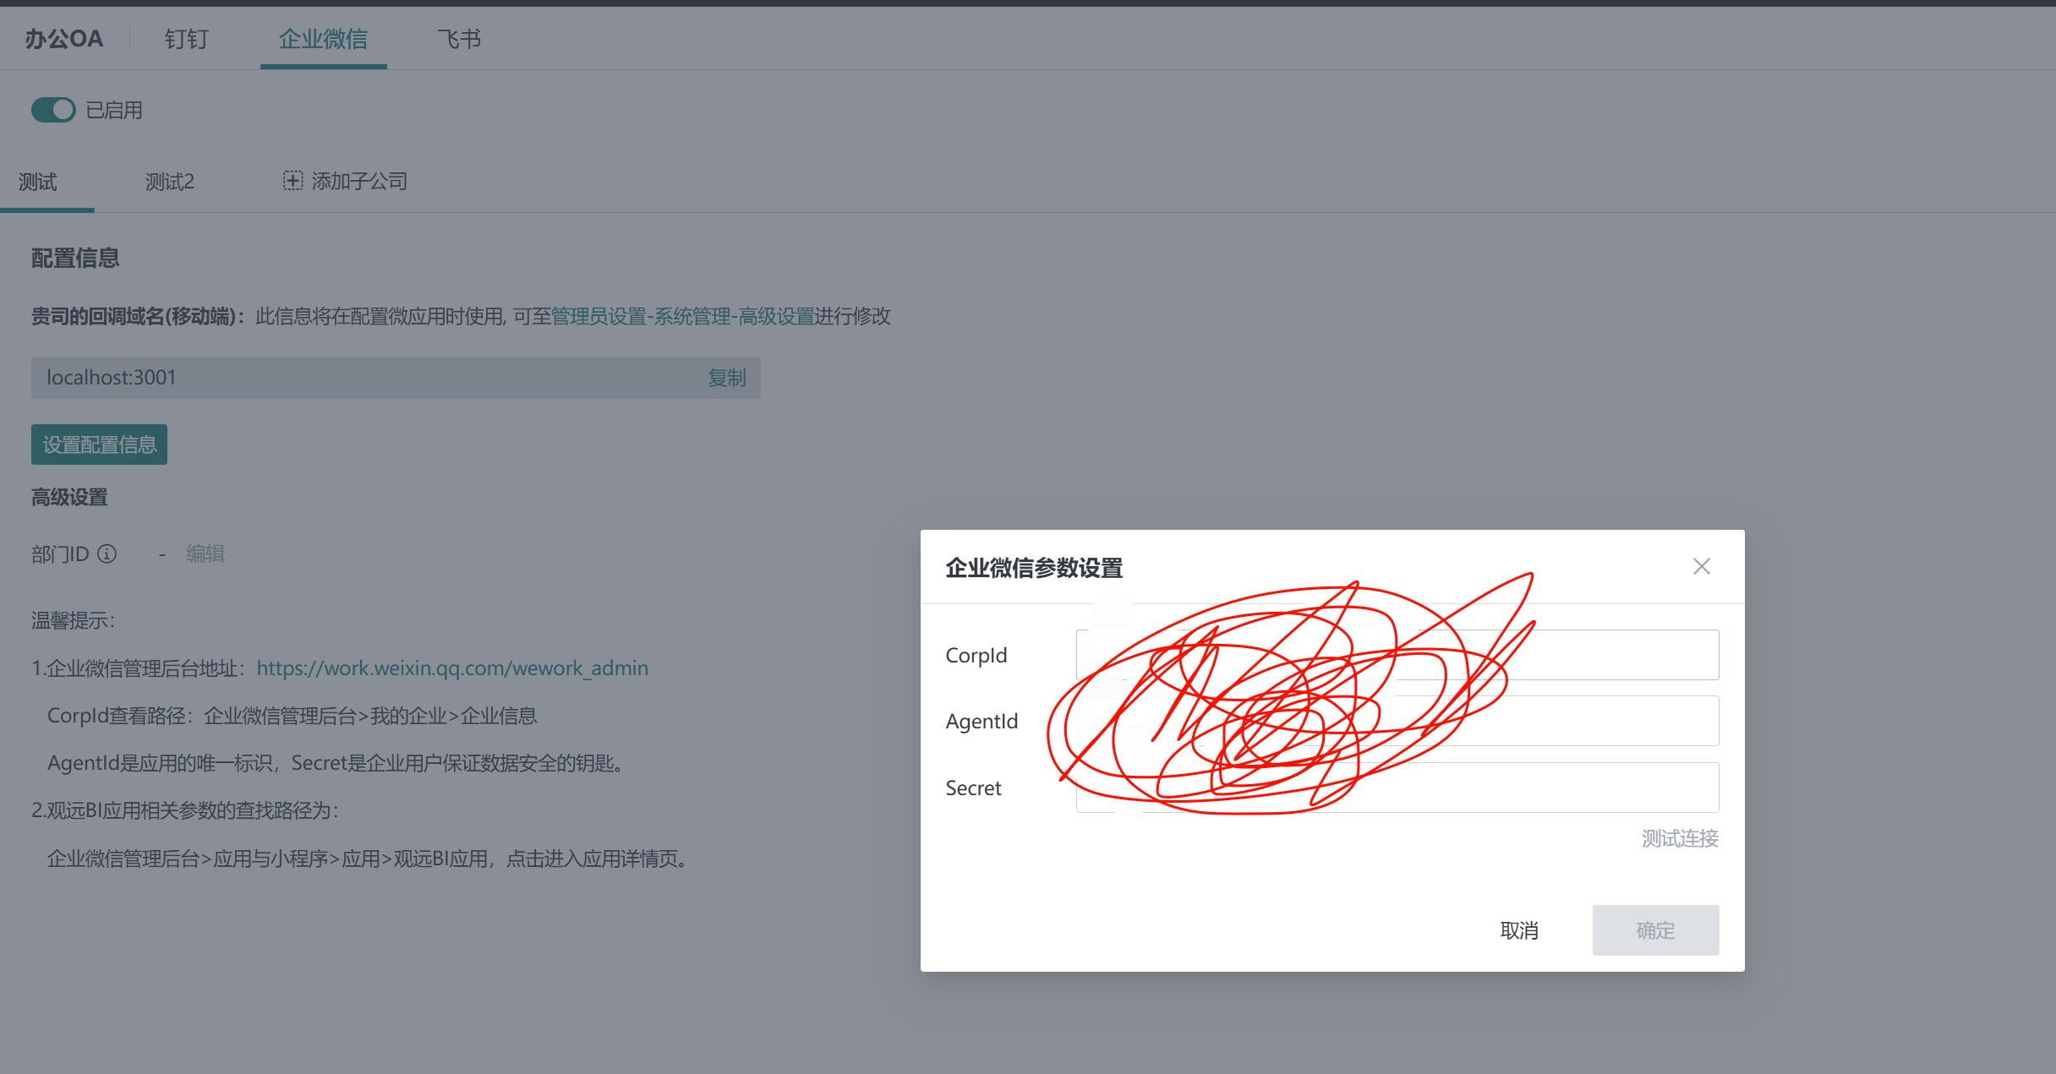Click the localhost:3001 domain display box

338,378
